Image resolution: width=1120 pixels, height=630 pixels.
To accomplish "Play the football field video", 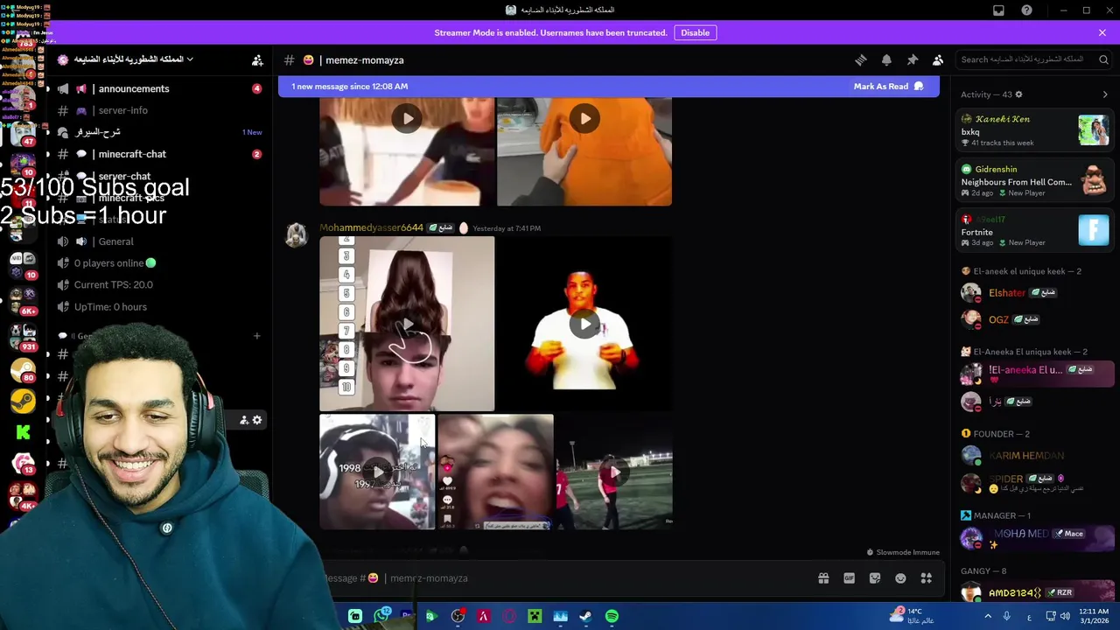I will point(615,472).
